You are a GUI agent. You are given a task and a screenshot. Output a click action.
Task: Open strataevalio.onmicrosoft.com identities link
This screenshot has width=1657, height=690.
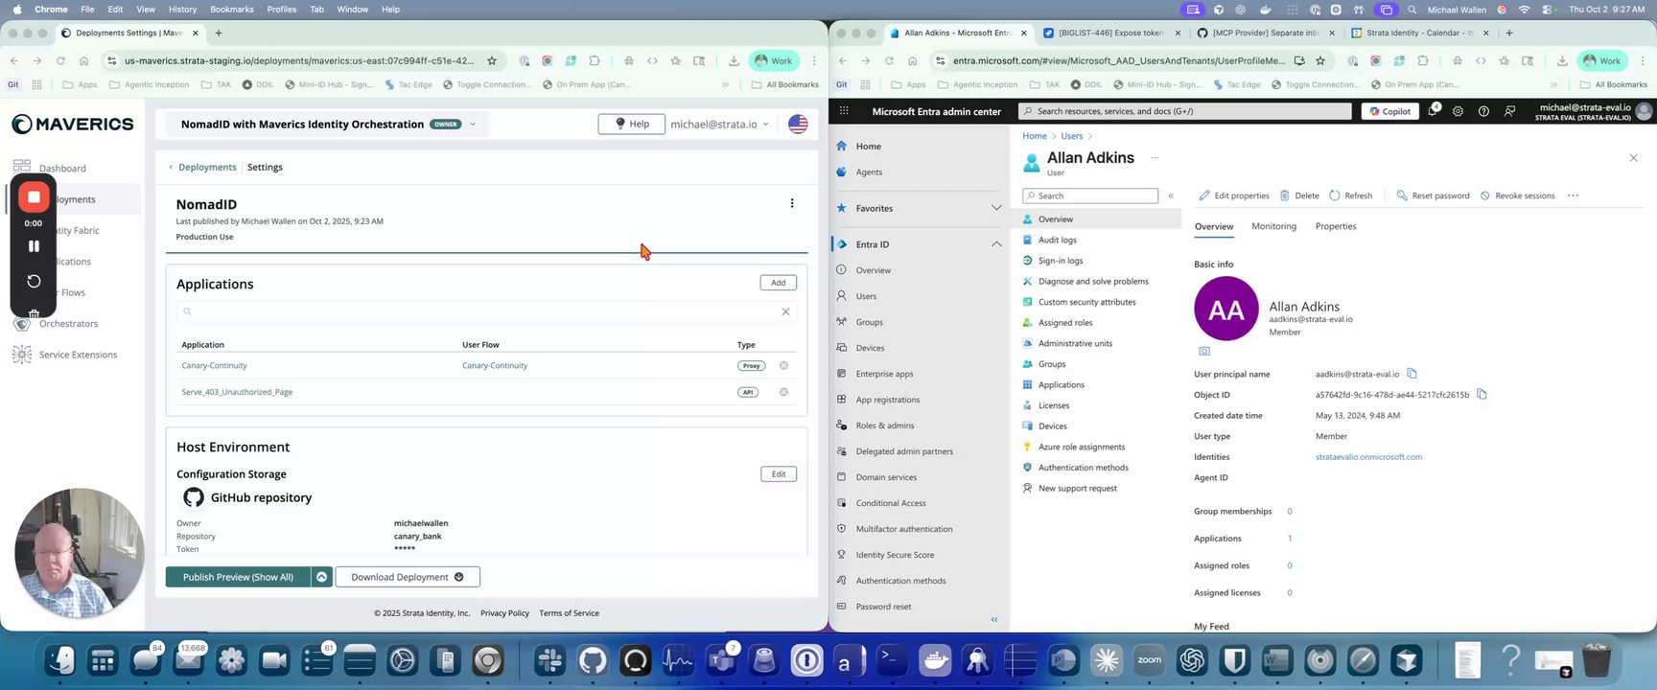(x=1368, y=457)
